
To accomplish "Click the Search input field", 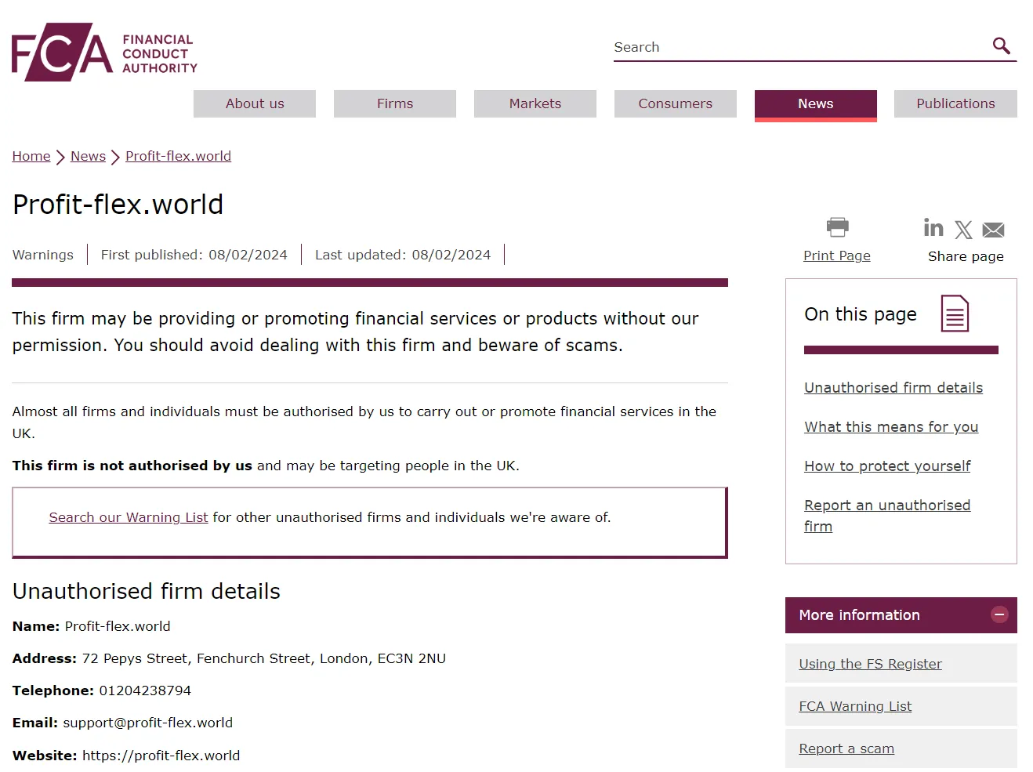I will 799,47.
